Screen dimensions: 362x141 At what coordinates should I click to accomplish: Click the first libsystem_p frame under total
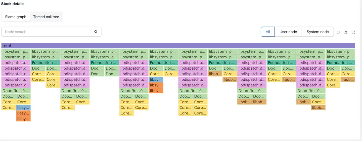tap(16, 51)
